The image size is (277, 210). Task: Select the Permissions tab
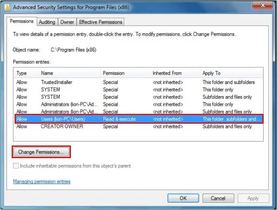22,21
